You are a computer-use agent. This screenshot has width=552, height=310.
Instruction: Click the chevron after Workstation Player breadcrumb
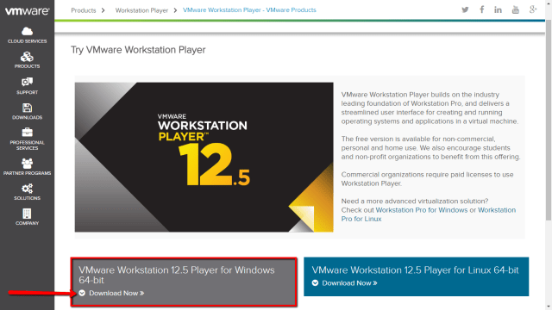175,10
